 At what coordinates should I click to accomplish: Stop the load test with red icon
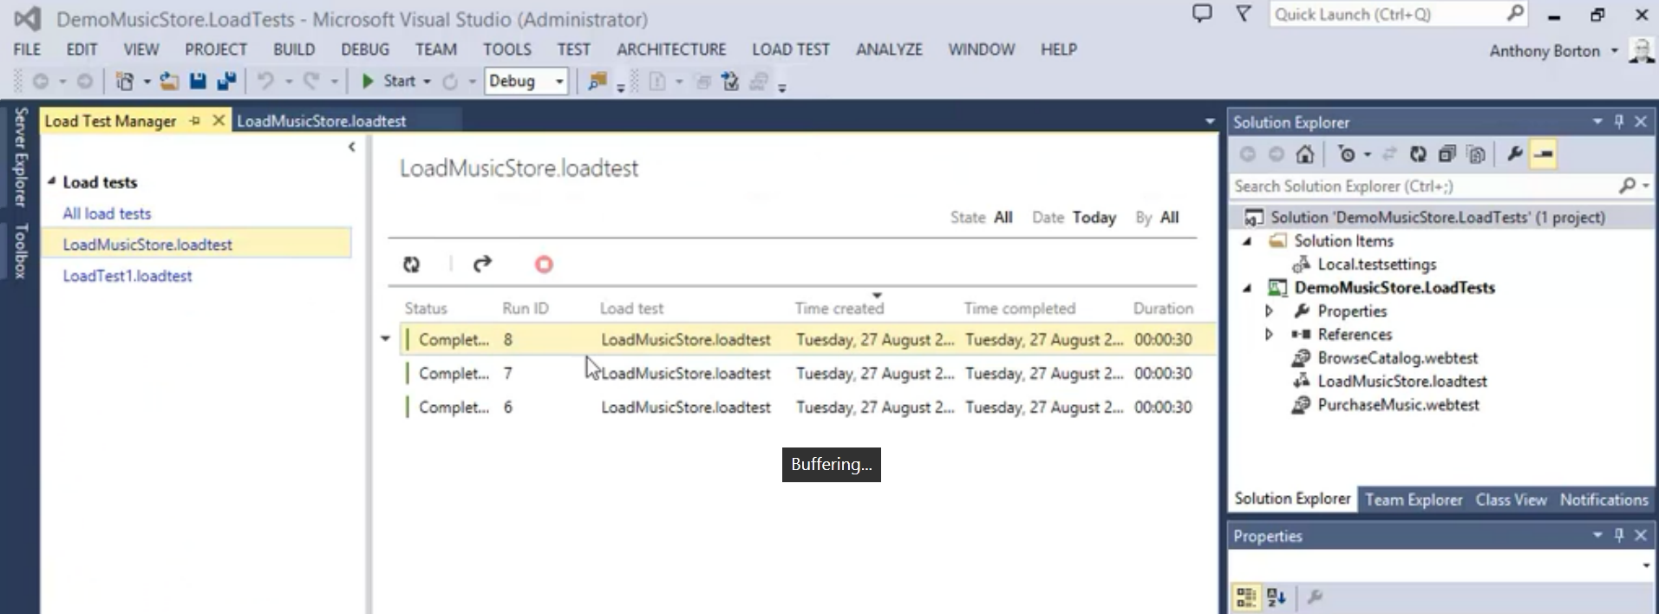tap(544, 265)
